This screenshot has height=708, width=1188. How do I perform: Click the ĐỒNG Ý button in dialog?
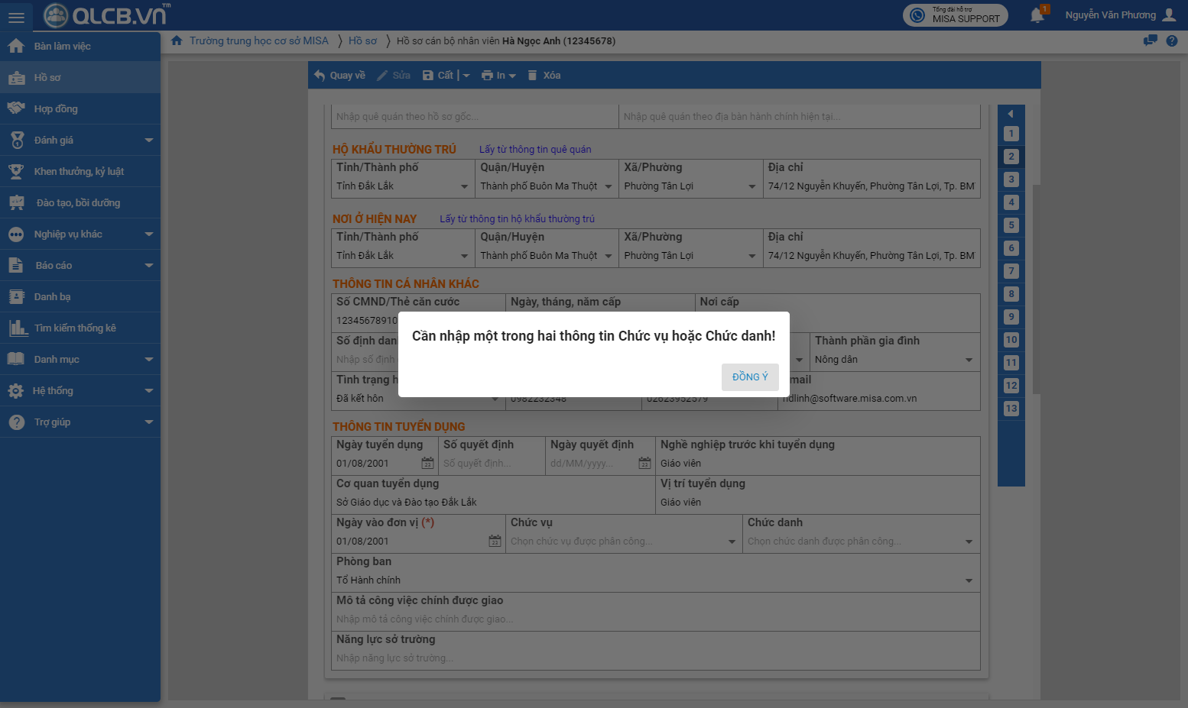[x=749, y=377]
